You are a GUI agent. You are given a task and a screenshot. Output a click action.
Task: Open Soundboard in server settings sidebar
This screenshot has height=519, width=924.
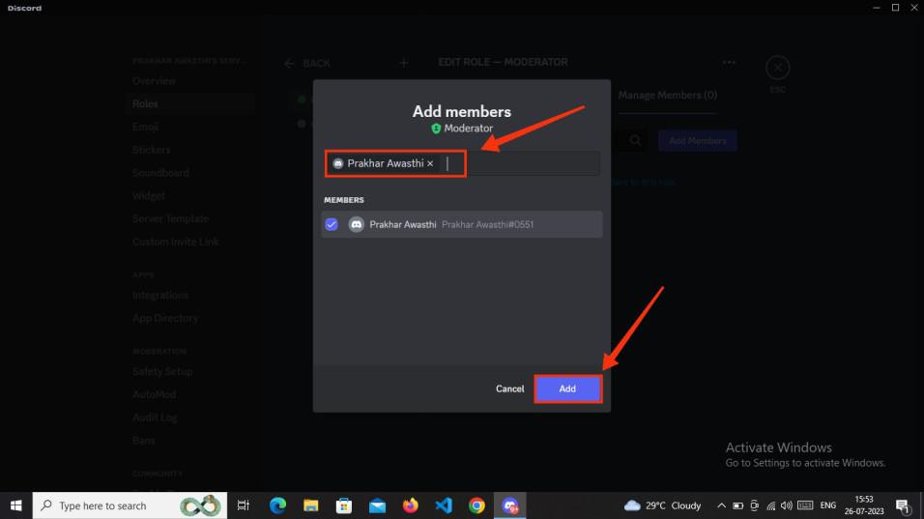[x=160, y=173]
